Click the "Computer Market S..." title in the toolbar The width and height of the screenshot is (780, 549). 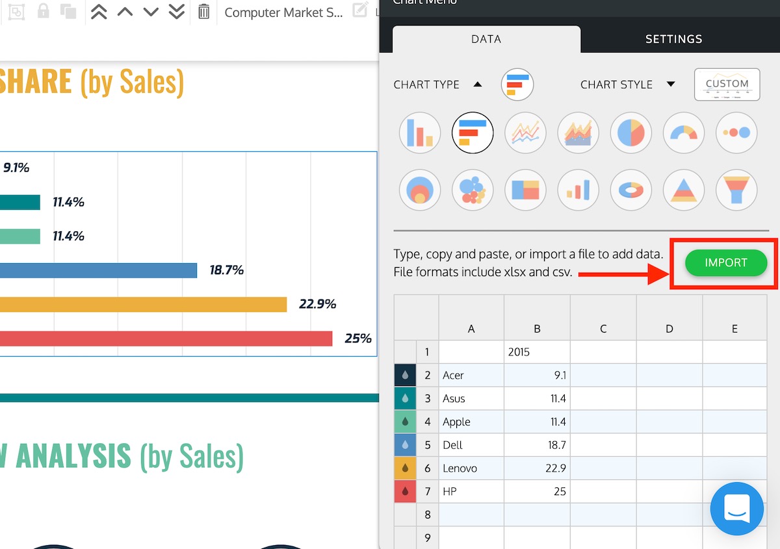(x=283, y=12)
